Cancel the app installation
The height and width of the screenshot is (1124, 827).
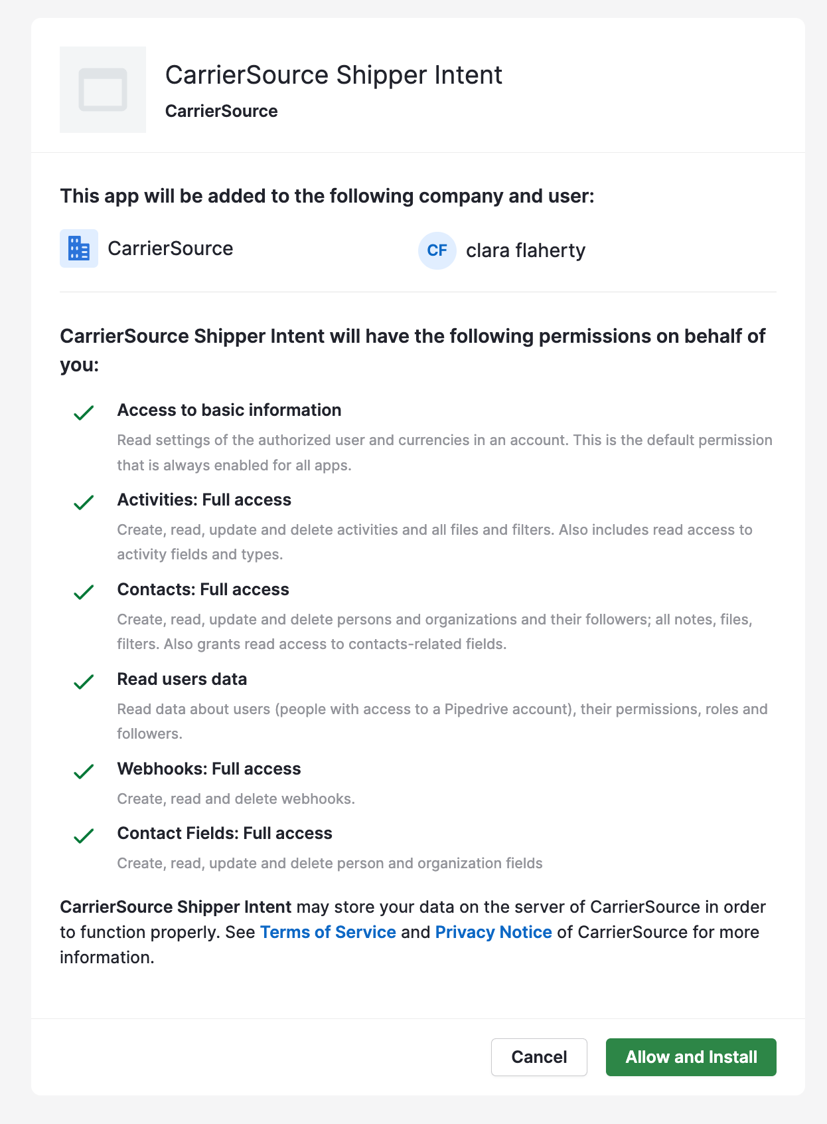coord(539,1057)
